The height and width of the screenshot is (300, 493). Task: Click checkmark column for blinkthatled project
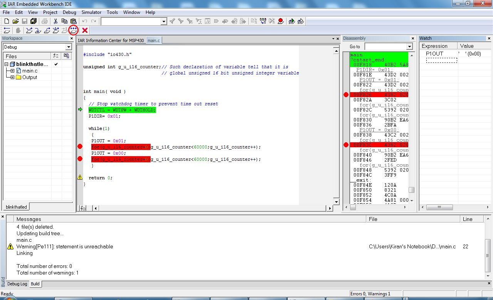56,64
